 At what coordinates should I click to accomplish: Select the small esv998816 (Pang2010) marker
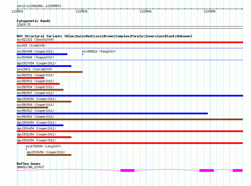tap(83, 54)
